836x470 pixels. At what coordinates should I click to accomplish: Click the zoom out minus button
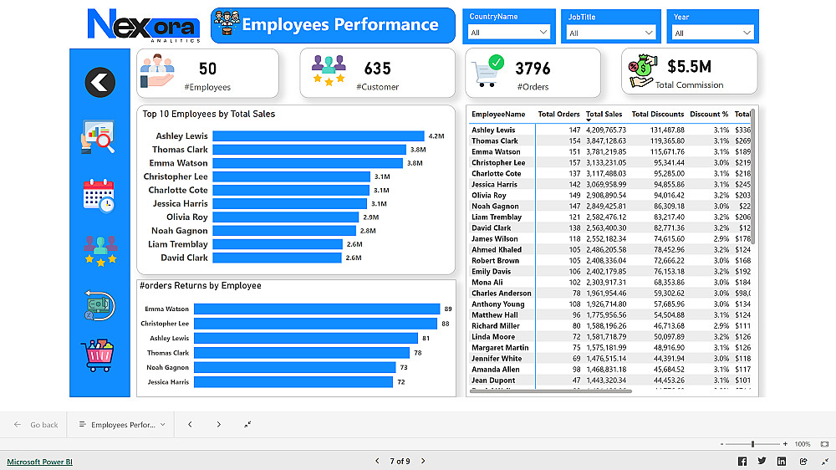tap(722, 444)
